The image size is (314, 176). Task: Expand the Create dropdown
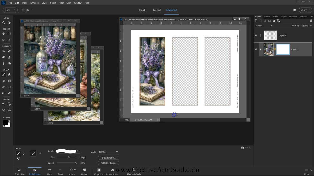coord(28,10)
